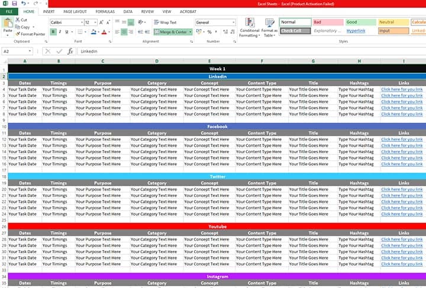The width and height of the screenshot is (426, 288).
Task: Toggle Wrap Text for the cell
Action: (x=164, y=22)
